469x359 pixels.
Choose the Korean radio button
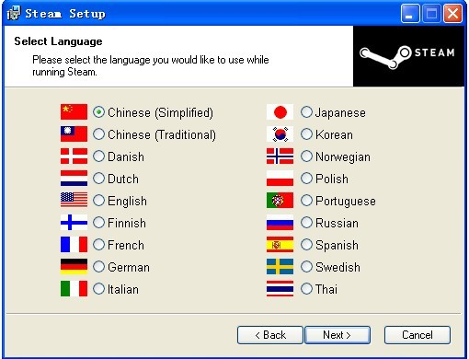(306, 134)
